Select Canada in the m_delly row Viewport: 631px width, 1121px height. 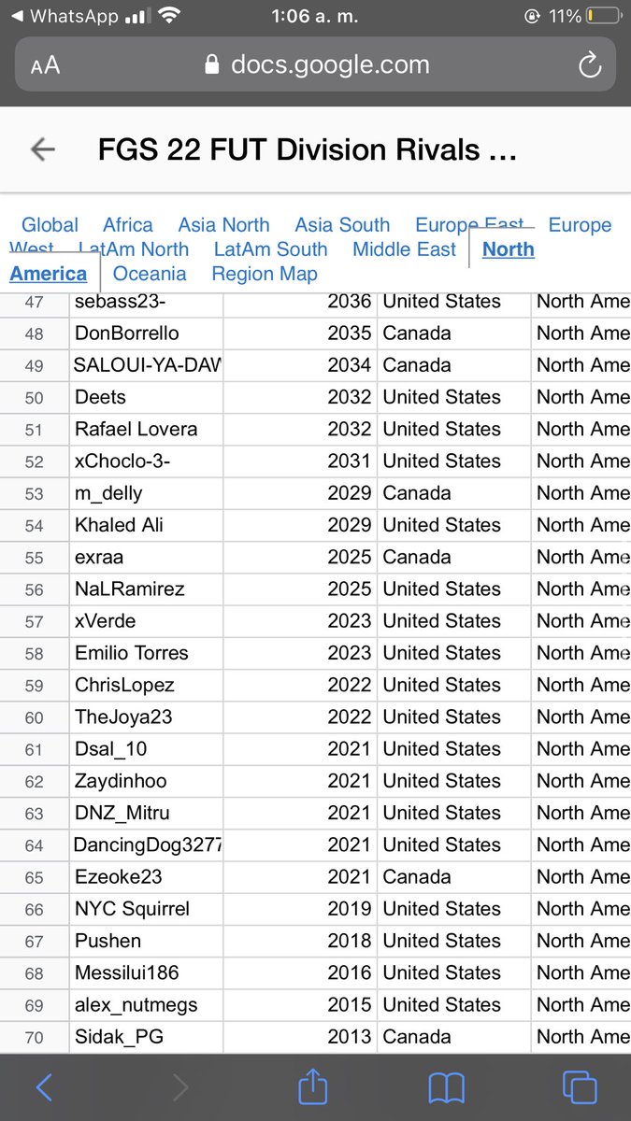(x=454, y=493)
